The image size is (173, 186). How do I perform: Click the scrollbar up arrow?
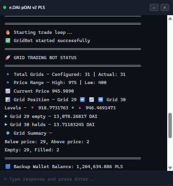(170, 19)
